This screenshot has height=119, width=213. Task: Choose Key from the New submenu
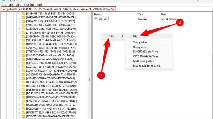point(135,36)
